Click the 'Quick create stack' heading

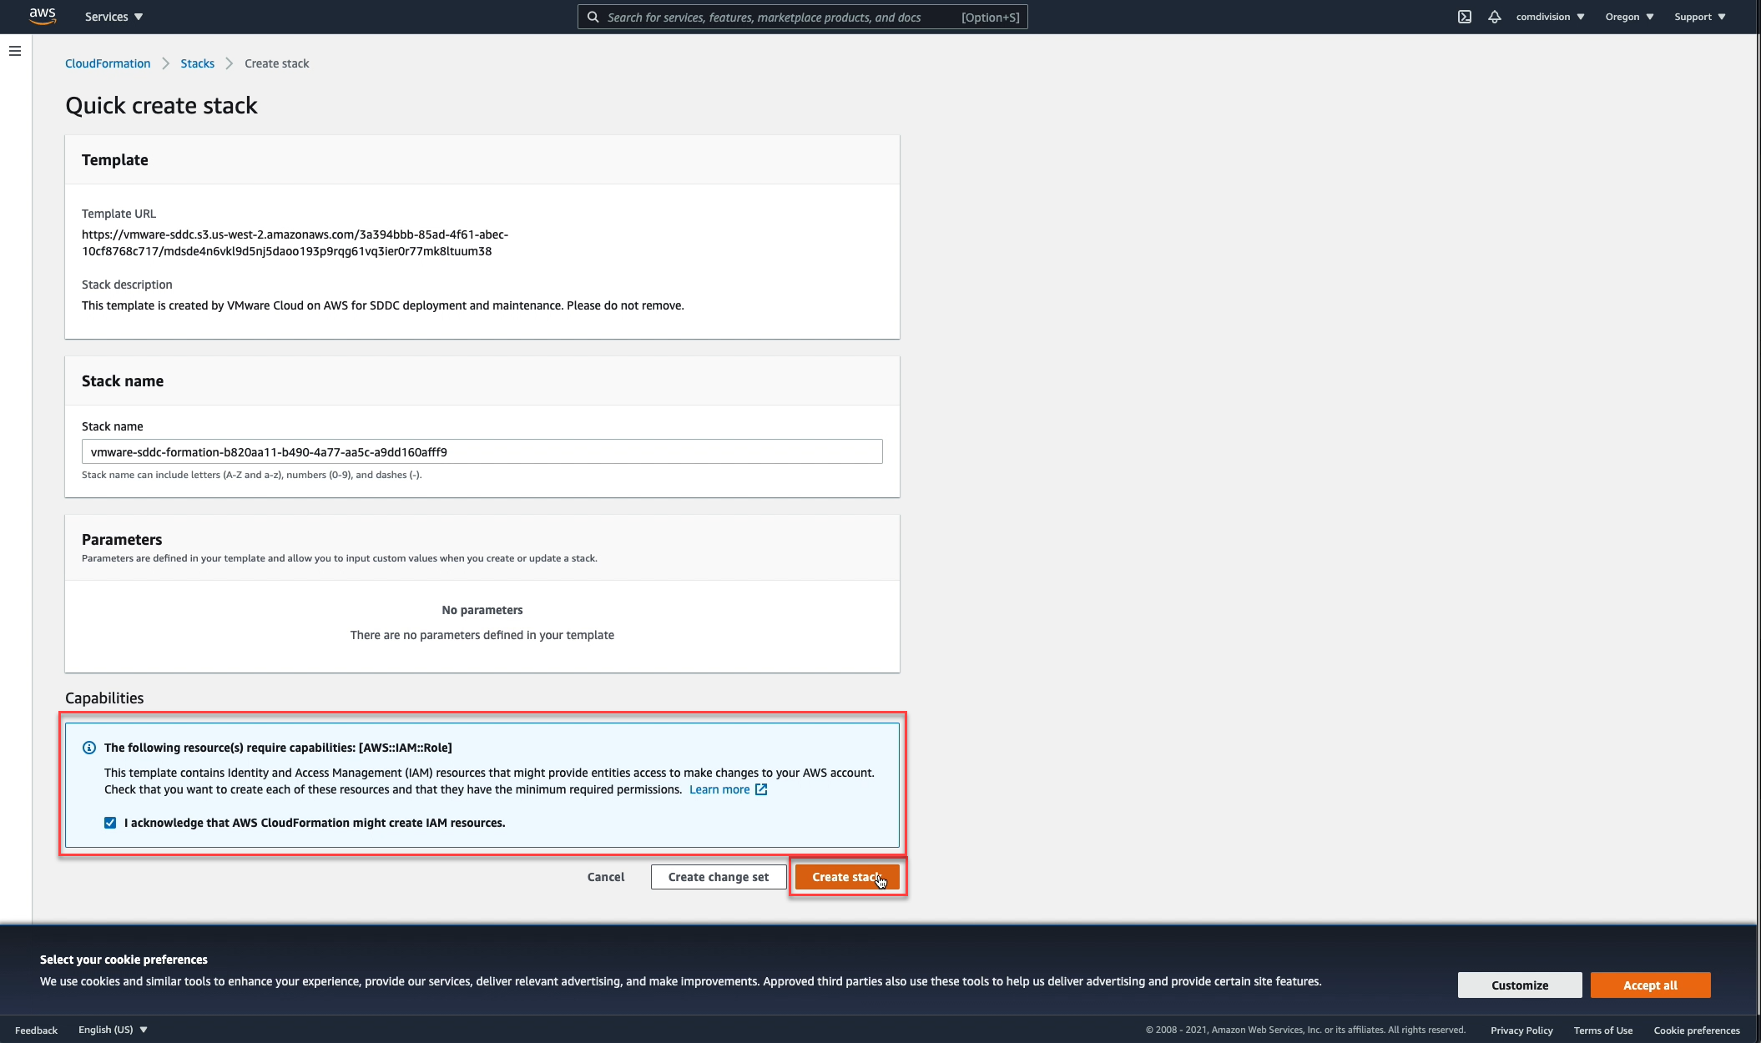point(161,105)
